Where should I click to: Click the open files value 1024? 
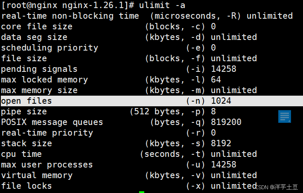click(x=221, y=101)
